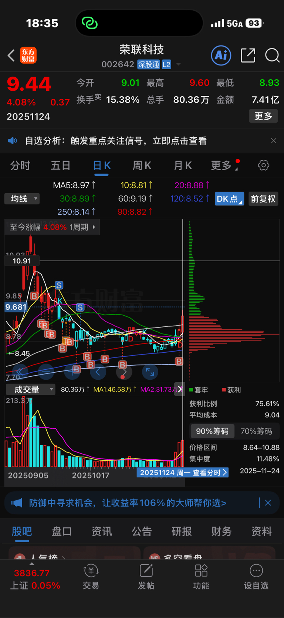Open the Ai assistant icon

(221, 56)
